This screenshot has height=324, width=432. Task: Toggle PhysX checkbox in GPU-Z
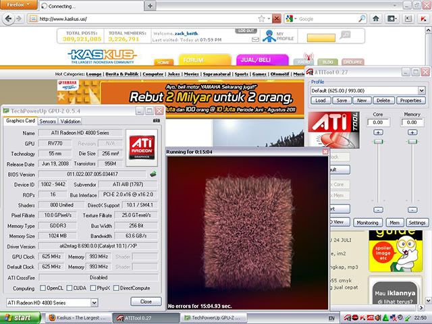tap(93, 288)
